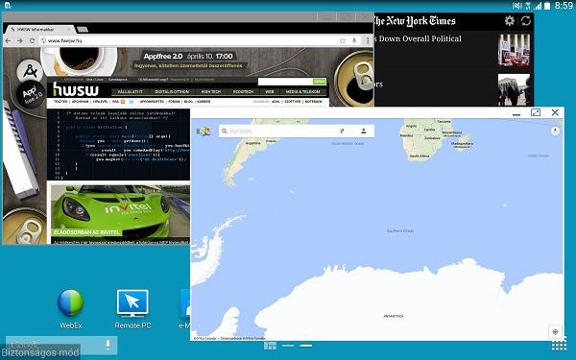Open the apps grid drawer
Image resolution: width=576 pixels, height=360 pixels.
559,346
